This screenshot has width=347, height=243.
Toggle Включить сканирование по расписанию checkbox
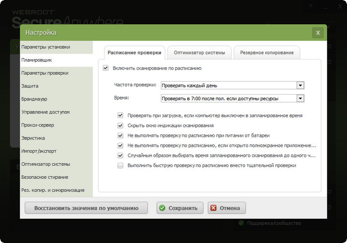[106, 68]
